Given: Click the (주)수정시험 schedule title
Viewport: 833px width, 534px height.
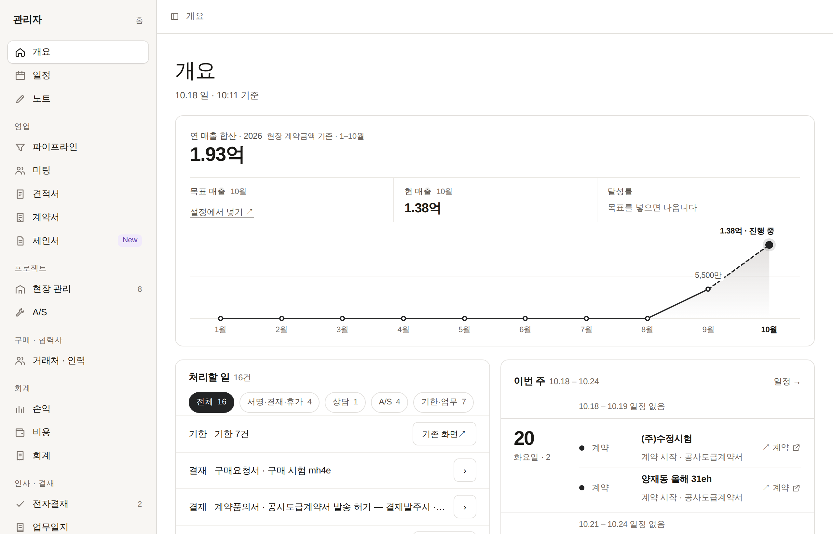Looking at the screenshot, I should click(x=666, y=439).
